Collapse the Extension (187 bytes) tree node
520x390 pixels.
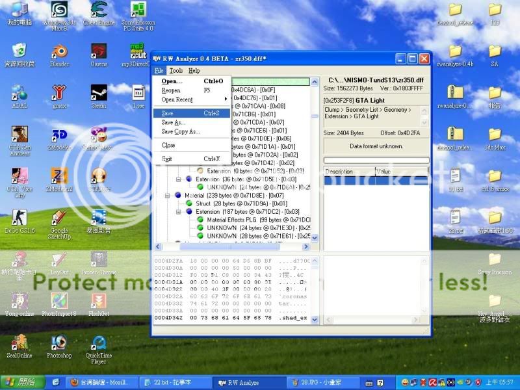click(x=179, y=211)
